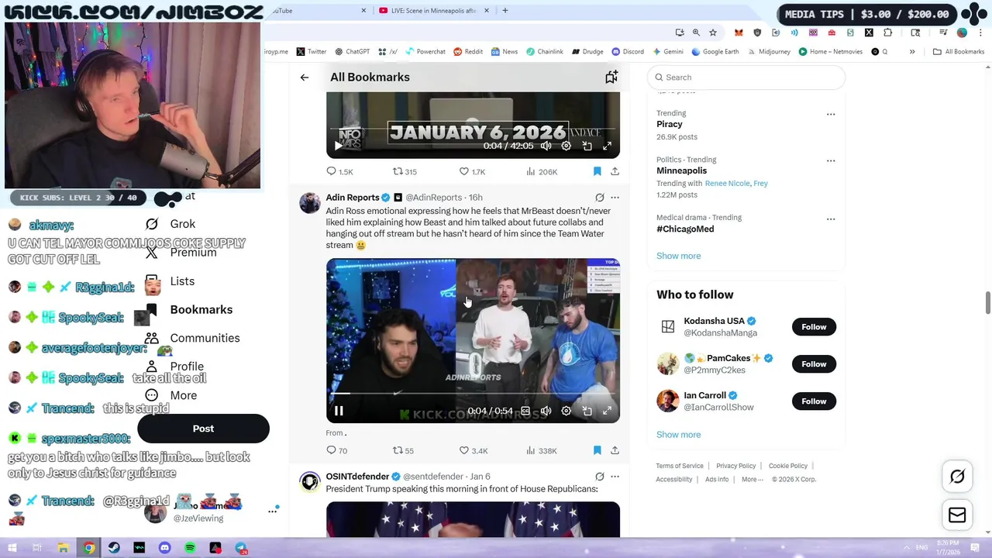992x558 pixels.
Task: View analytics showing 338K views
Action: [x=541, y=450]
